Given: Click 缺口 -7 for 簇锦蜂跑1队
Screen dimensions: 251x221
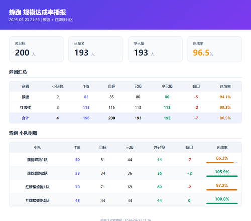Looking at the screenshot, I should pos(189,160).
